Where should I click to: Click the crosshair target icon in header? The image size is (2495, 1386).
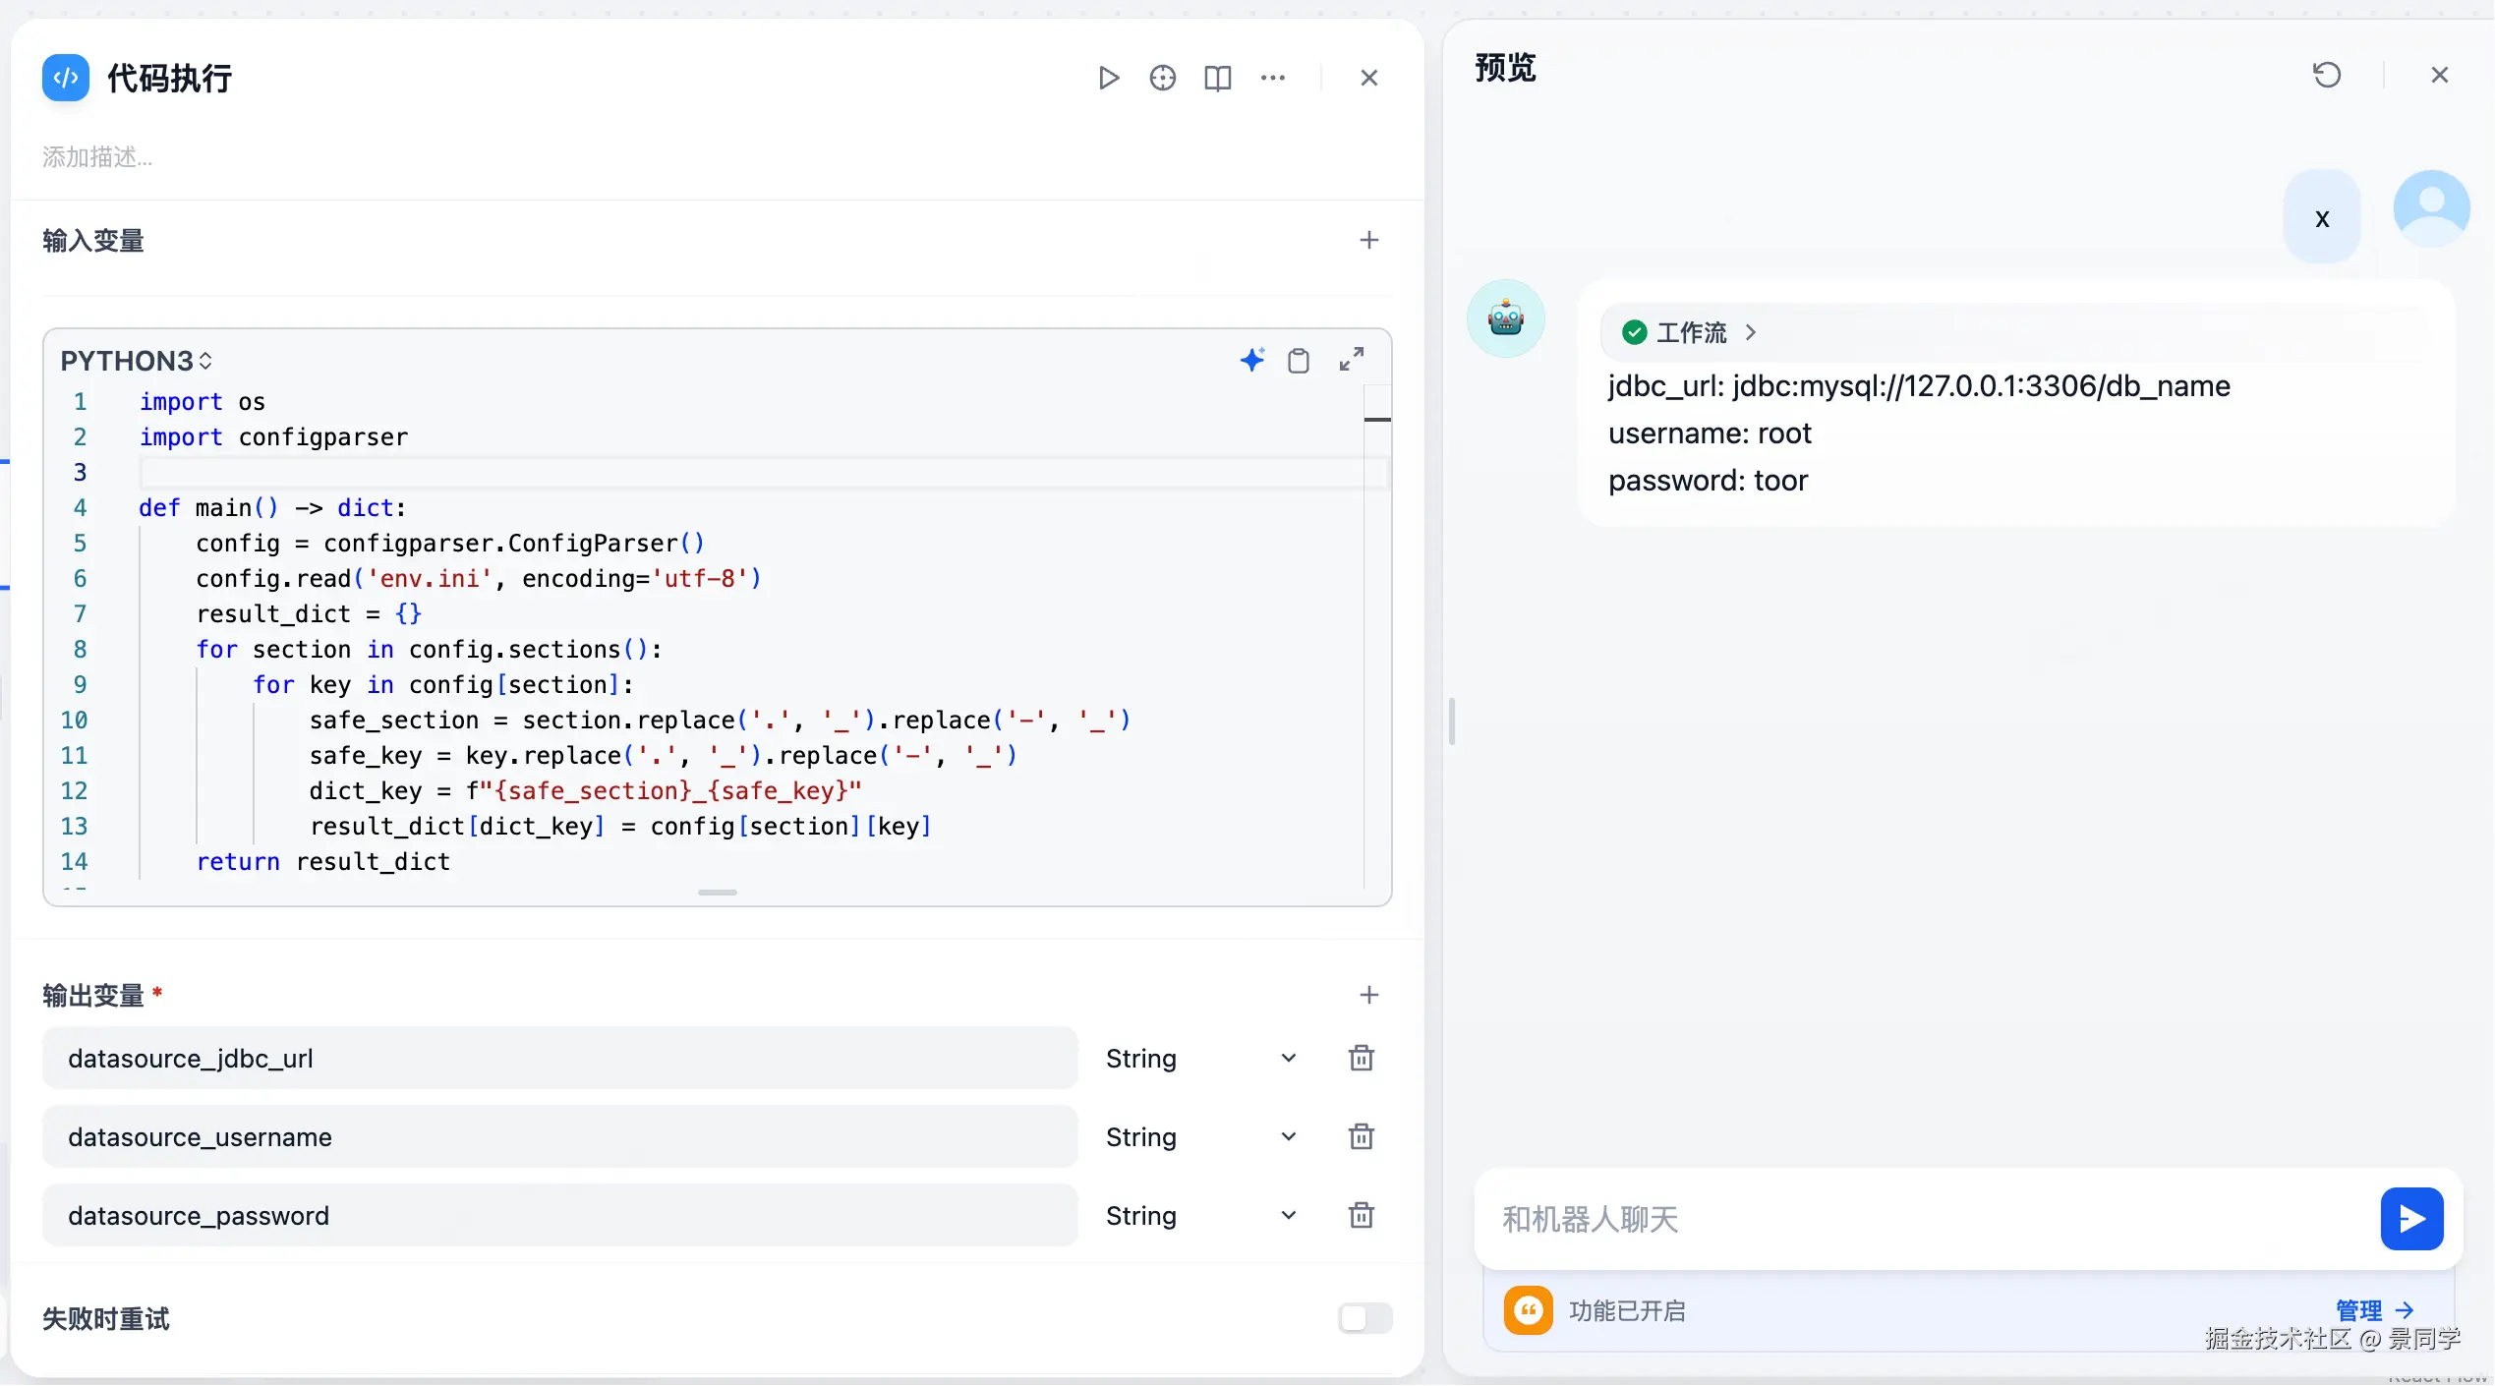point(1162,78)
